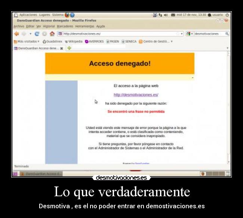Click the Firefox back arrow button
Screen dimensions: 243x218
pos(16,34)
